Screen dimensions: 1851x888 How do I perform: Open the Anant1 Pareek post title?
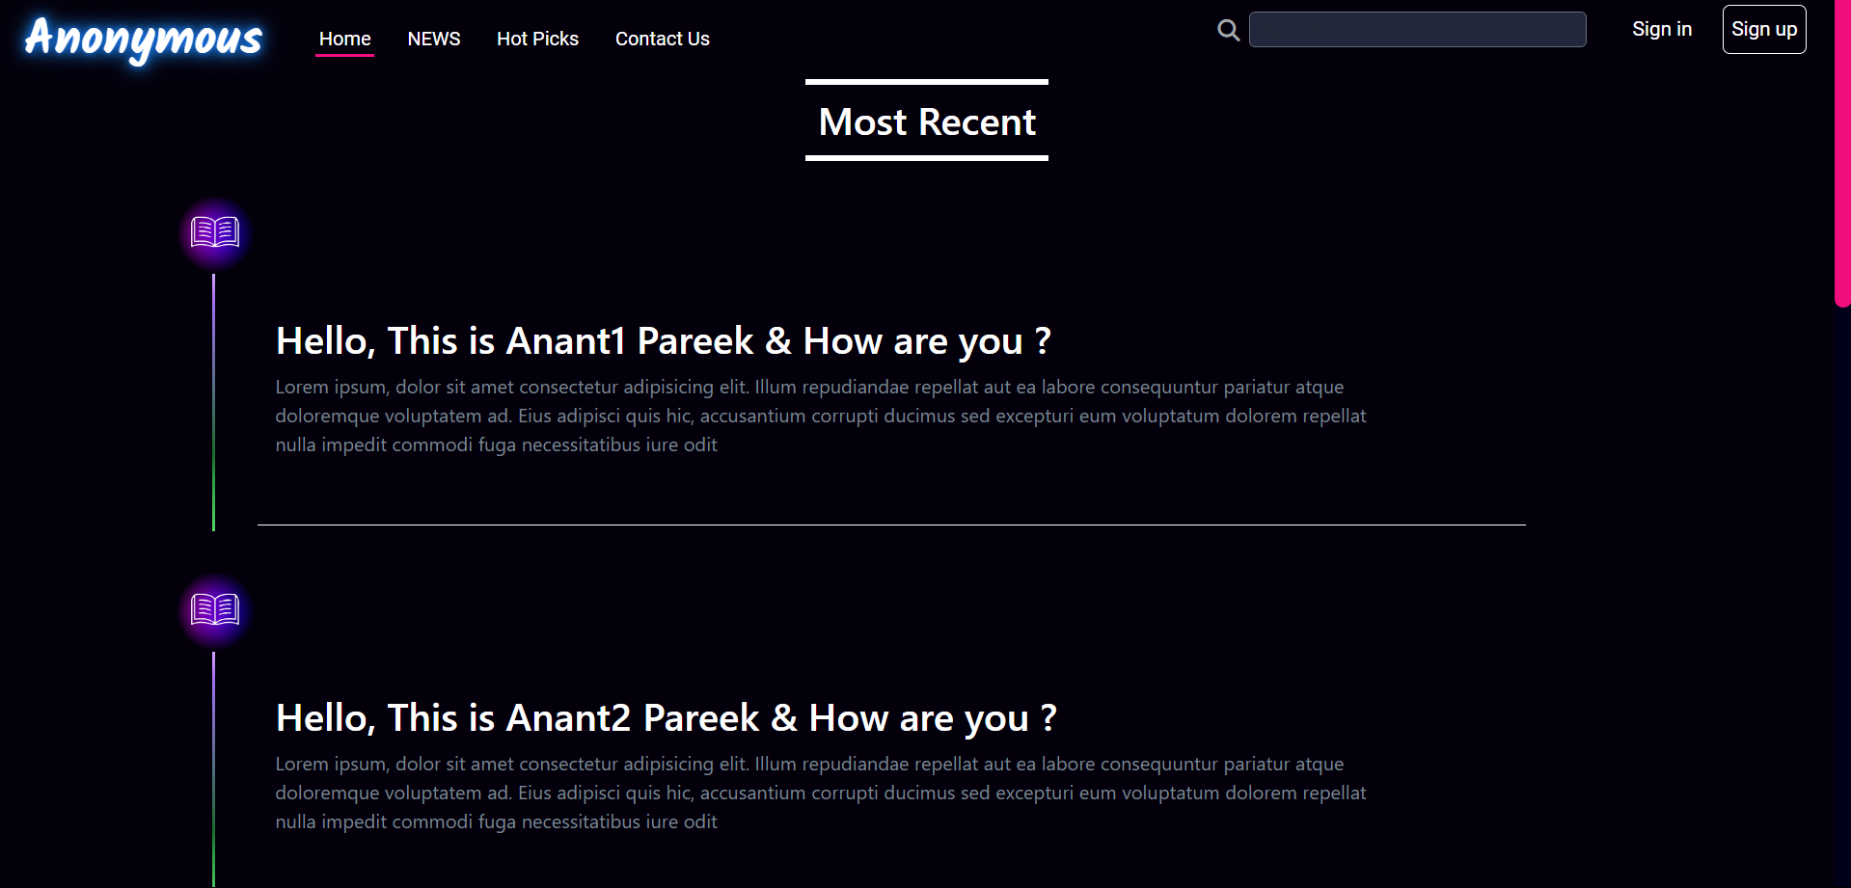[663, 341]
